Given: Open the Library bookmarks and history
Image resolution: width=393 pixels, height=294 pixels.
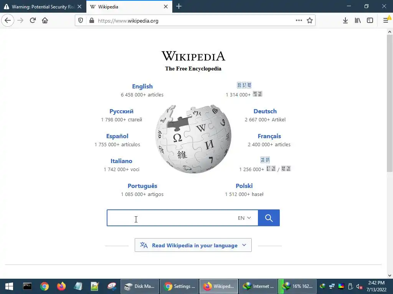Looking at the screenshot, I should pos(358,21).
